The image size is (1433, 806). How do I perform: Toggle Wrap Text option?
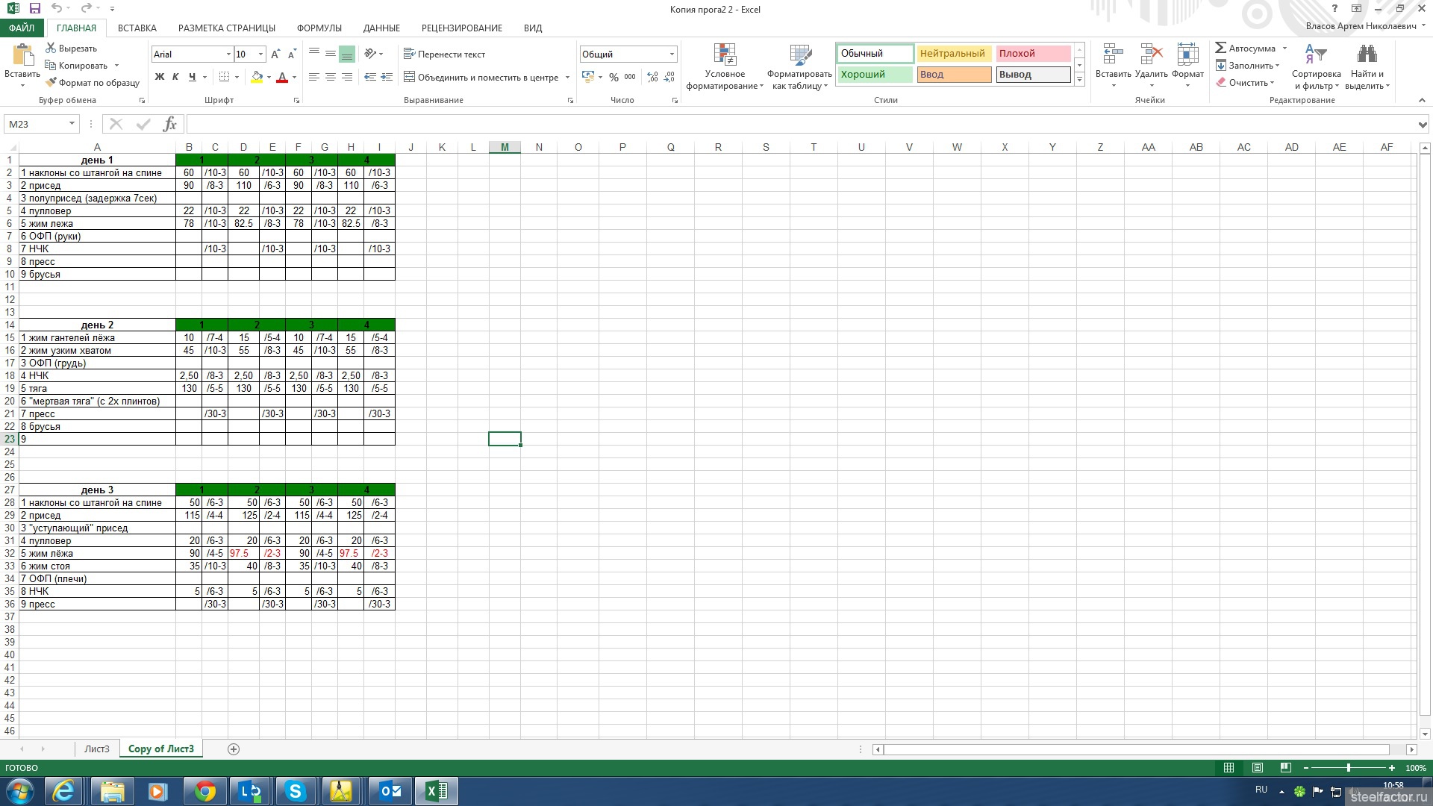tap(445, 54)
